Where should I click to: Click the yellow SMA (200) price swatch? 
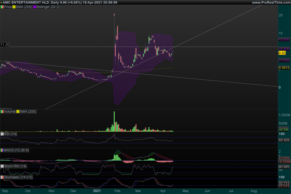(x=14, y=7)
